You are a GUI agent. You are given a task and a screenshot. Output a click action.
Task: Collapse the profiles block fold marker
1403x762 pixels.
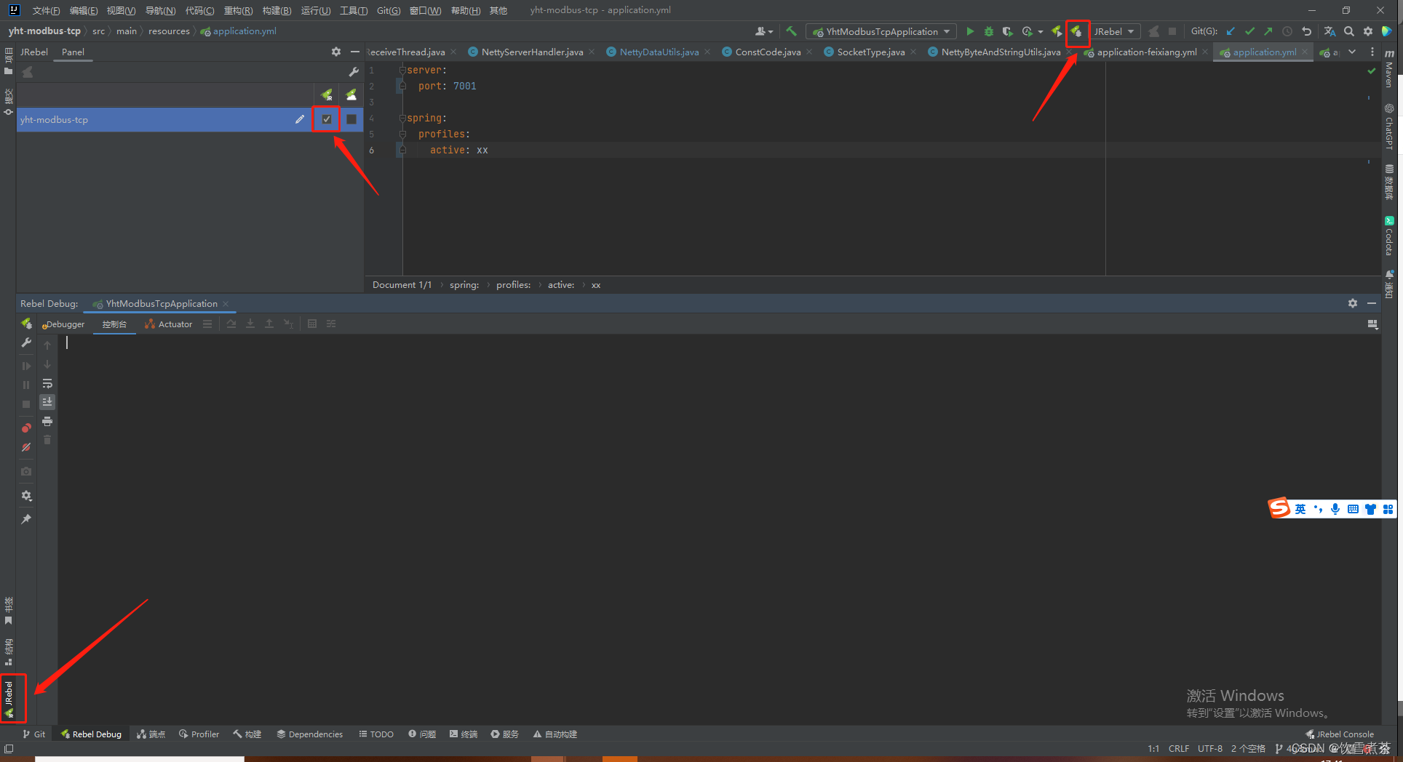[402, 135]
